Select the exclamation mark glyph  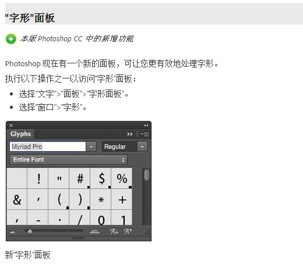click(37, 178)
